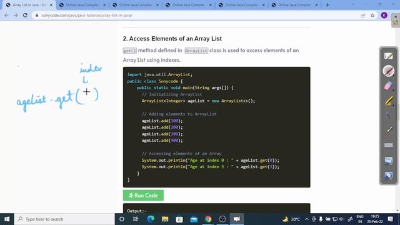Open the Windows Start menu

(x=7, y=219)
